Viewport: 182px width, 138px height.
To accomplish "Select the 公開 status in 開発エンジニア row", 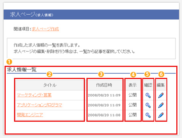I will coord(133,115).
